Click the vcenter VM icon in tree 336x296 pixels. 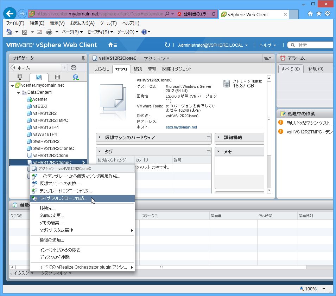pyautogui.click(x=30, y=99)
